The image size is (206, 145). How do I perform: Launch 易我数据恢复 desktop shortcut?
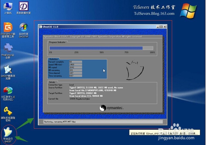tap(23, 8)
